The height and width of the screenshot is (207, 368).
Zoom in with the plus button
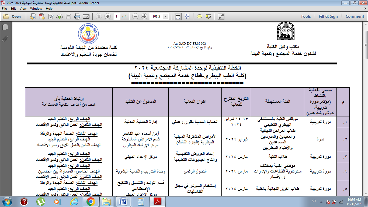144,16
